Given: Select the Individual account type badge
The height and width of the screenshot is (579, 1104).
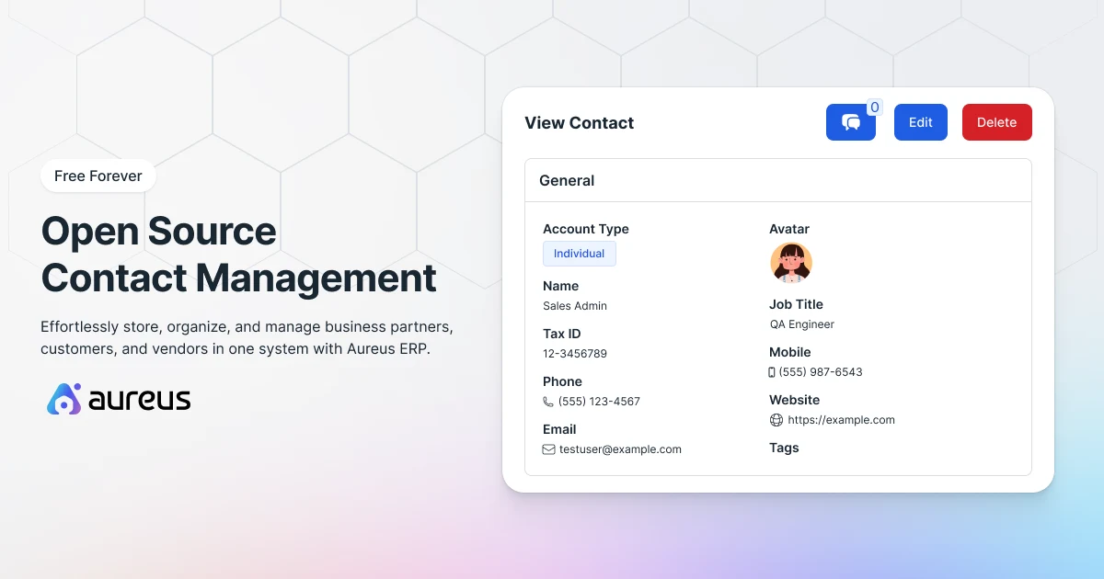Looking at the screenshot, I should pyautogui.click(x=579, y=253).
